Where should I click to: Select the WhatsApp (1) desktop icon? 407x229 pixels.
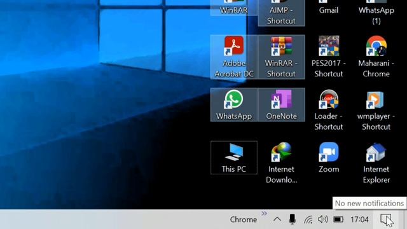[376, 13]
